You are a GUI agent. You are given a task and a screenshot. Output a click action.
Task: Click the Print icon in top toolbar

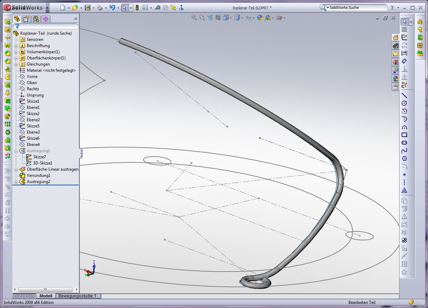(x=99, y=8)
